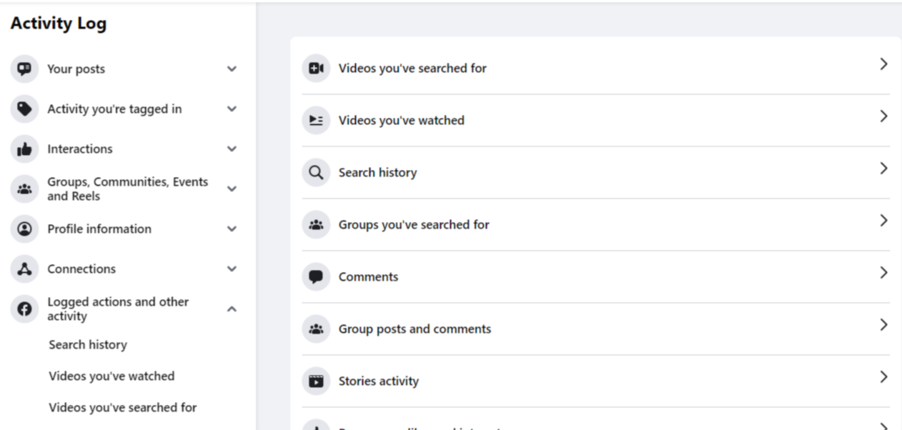Click the Comments chat bubble icon in list
Screen dimensions: 902x430
click(x=316, y=276)
